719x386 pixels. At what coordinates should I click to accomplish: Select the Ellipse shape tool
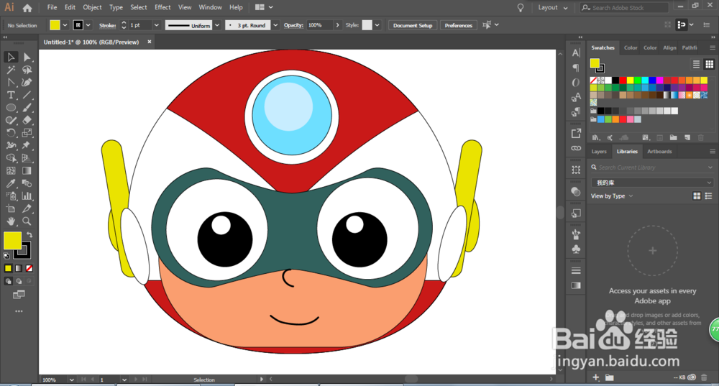point(11,108)
